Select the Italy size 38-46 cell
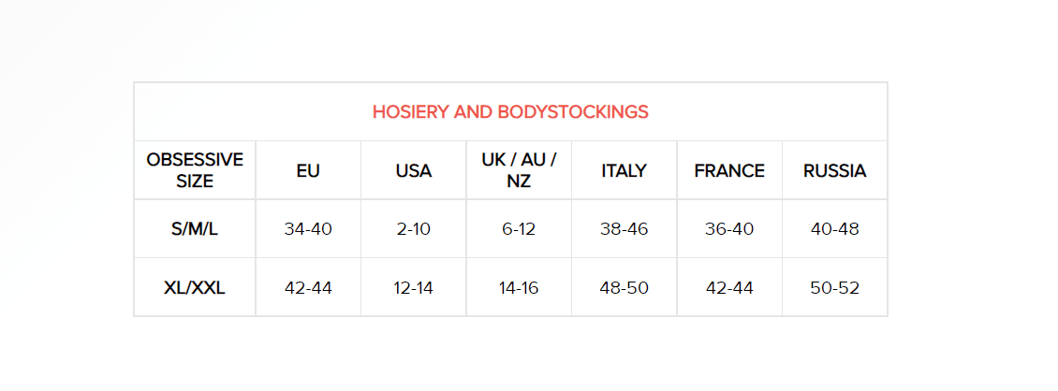 tap(624, 229)
